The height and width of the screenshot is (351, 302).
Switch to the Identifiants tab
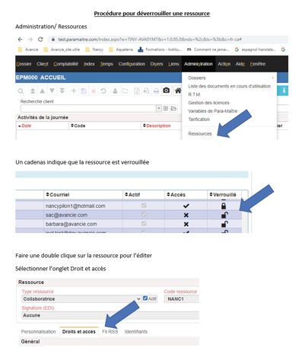[x=136, y=331]
